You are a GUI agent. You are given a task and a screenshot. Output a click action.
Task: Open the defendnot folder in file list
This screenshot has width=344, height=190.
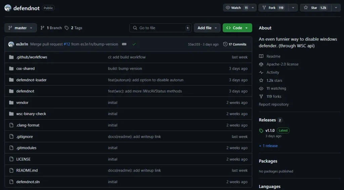click(25, 91)
